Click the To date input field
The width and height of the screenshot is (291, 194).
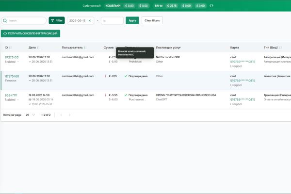[x=112, y=20]
